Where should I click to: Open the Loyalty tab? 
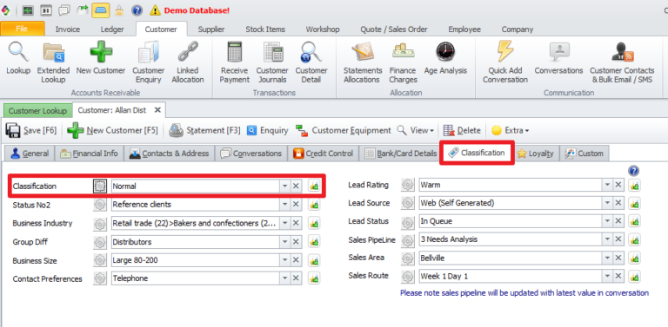536,154
